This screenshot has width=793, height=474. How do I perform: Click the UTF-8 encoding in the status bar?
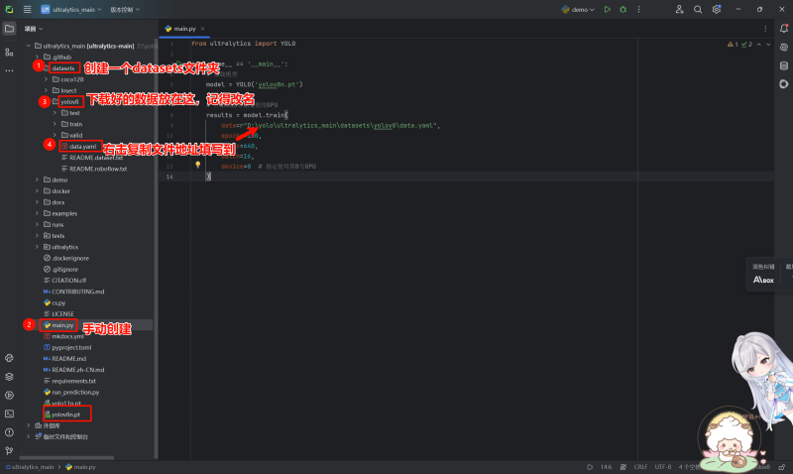[x=662, y=466]
